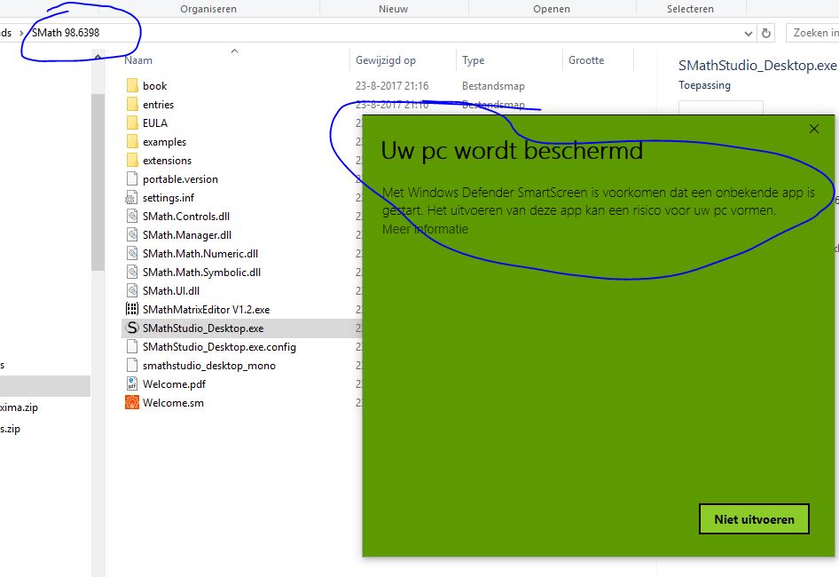Open the Meer informatie link
Screen dimensions: 839x577
pos(425,229)
